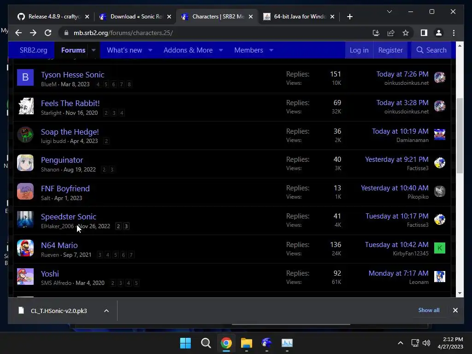Open Windows taskbar search
The height and width of the screenshot is (354, 472).
pyautogui.click(x=206, y=343)
